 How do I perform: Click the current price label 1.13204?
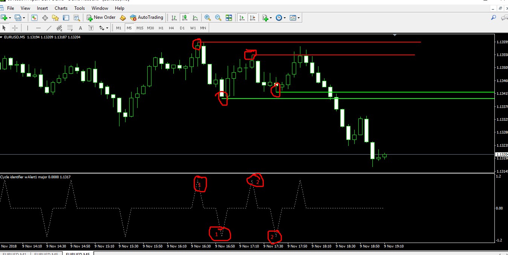(502, 155)
